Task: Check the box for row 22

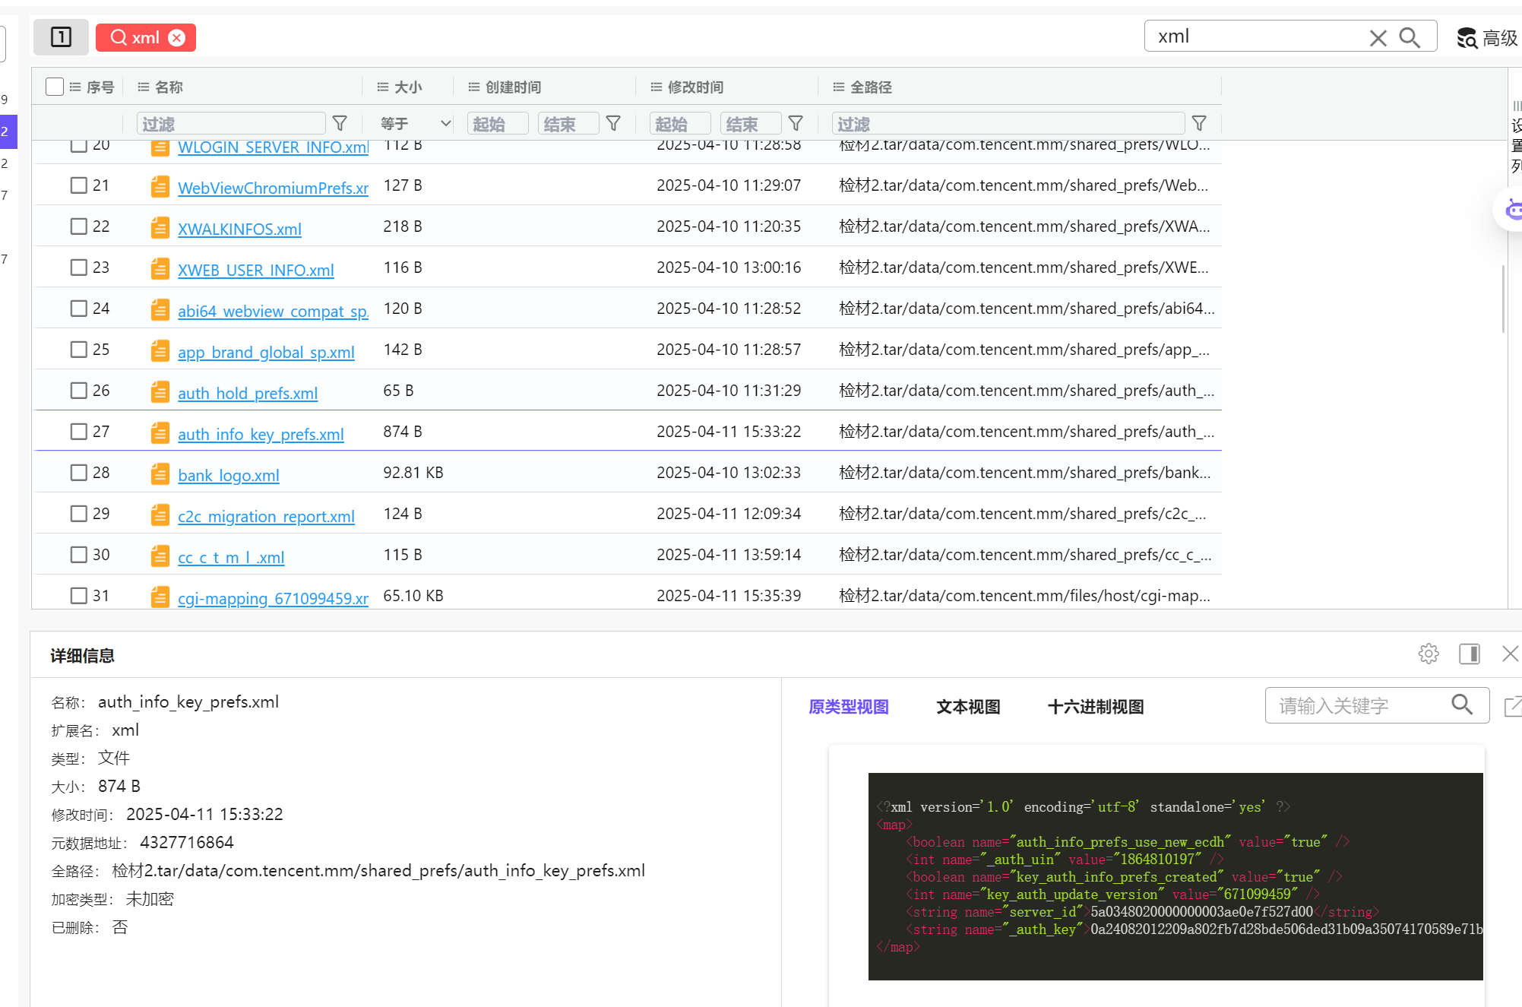Action: pyautogui.click(x=78, y=226)
